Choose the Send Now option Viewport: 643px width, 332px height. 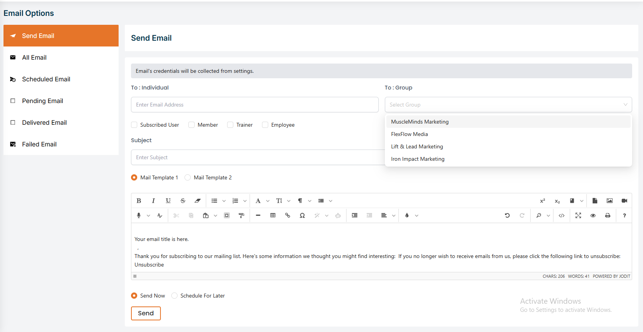134,296
